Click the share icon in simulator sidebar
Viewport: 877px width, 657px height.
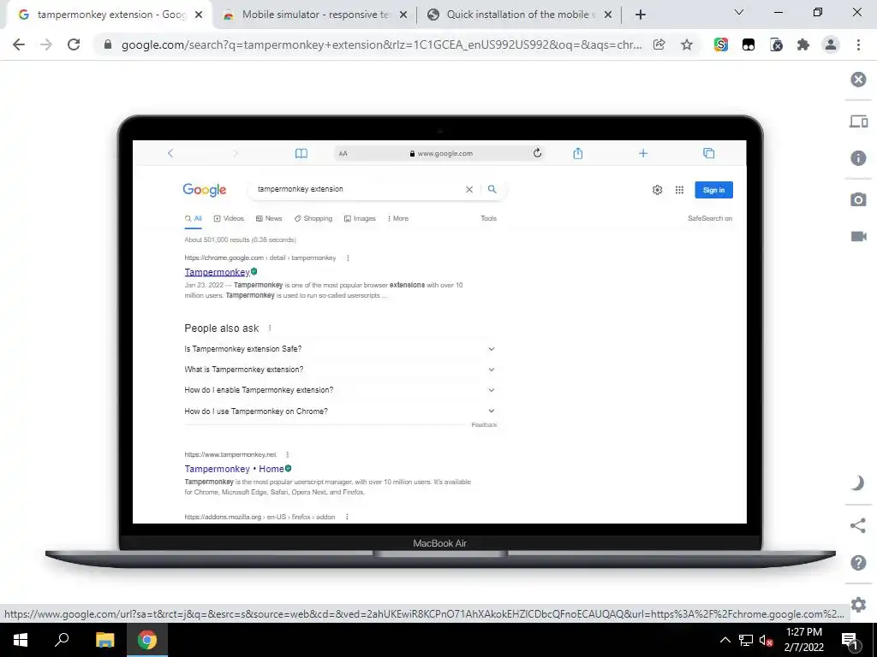tap(858, 525)
